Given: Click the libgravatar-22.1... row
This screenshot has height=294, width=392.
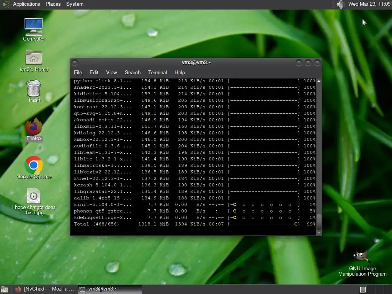Looking at the screenshot, I should (194, 191).
